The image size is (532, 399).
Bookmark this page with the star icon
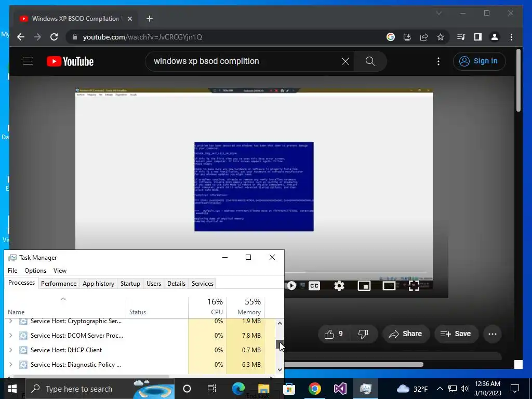(x=441, y=37)
